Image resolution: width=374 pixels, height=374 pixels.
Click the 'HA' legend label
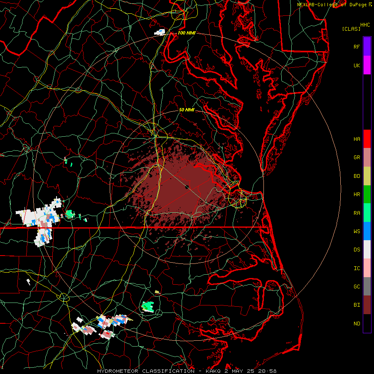click(x=357, y=139)
